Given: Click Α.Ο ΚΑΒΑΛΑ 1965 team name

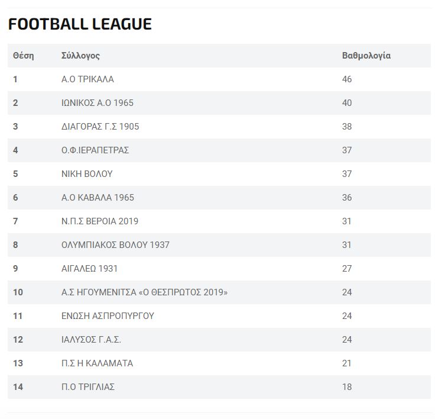Looking at the screenshot, I should coord(98,198).
